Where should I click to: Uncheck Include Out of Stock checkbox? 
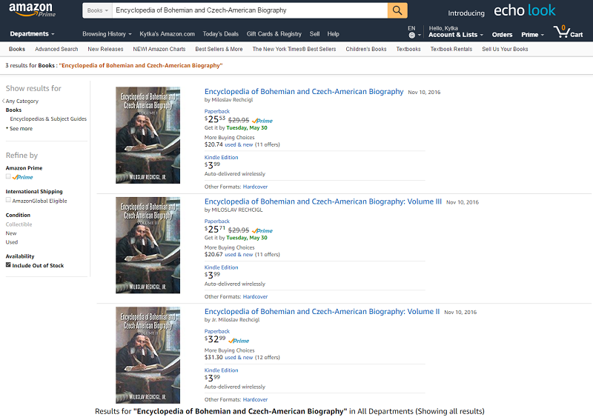tap(8, 264)
